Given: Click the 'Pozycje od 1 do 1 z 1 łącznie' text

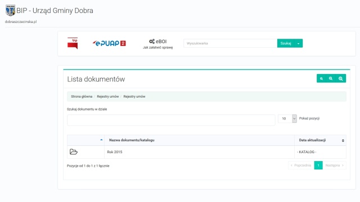Looking at the screenshot, I should [x=88, y=166].
